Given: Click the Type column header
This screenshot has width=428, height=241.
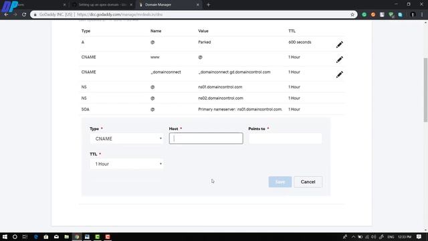Looking at the screenshot, I should pos(86,31).
